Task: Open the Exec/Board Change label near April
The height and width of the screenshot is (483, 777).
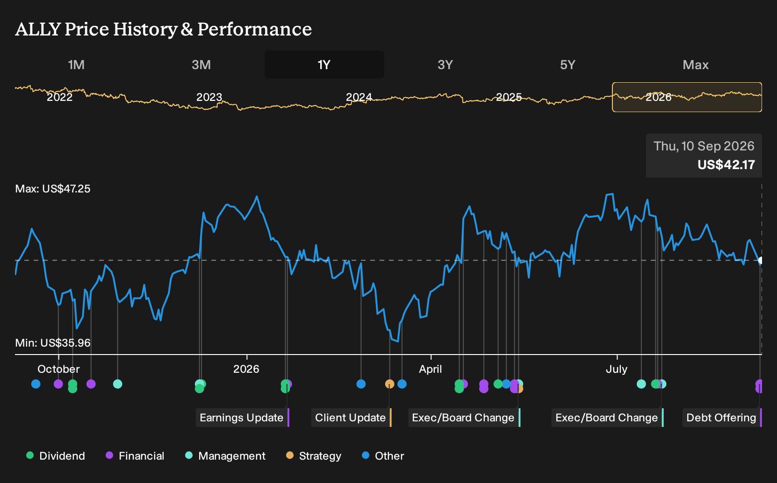Action: [x=464, y=418]
